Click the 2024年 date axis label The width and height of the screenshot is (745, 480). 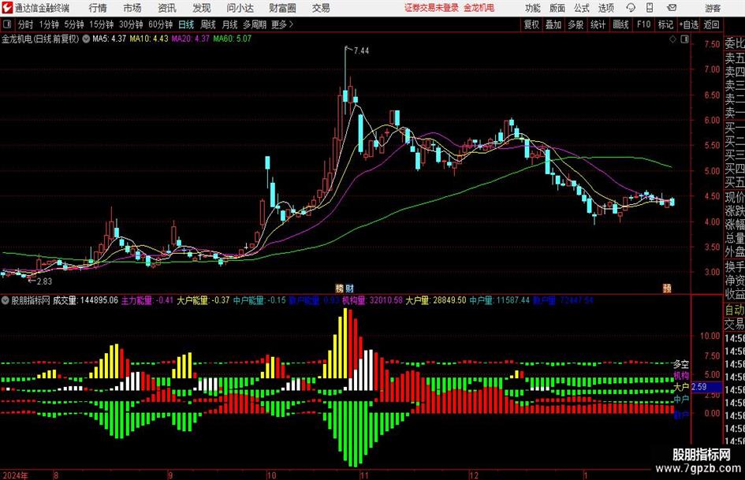(15, 475)
